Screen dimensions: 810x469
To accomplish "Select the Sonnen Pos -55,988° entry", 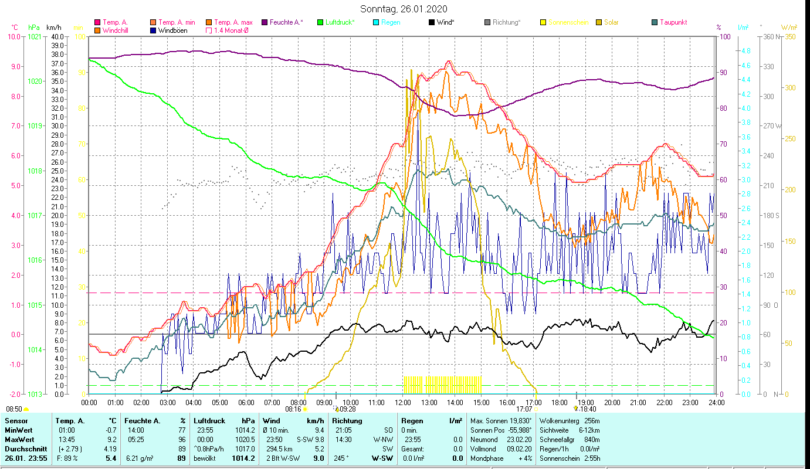I will click(501, 430).
